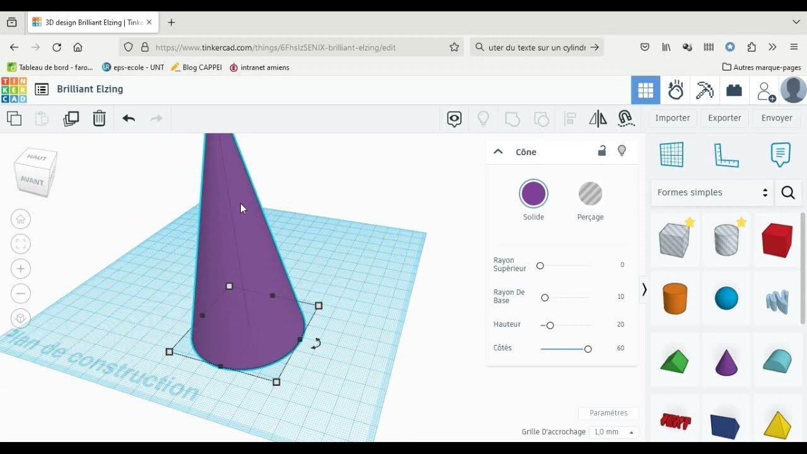Open the 3D design grid view icon
807x454 pixels.
pos(646,90)
